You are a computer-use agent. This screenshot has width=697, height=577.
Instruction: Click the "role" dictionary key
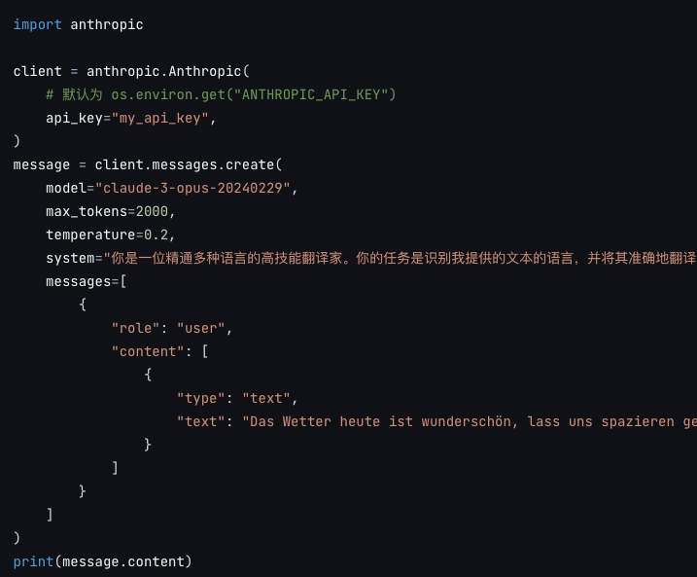(x=135, y=328)
